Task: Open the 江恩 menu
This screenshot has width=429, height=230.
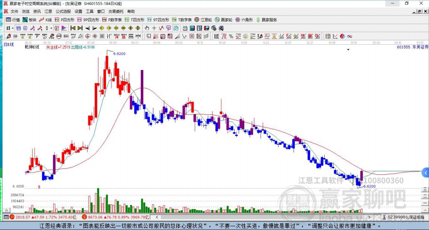Action: pos(48,11)
